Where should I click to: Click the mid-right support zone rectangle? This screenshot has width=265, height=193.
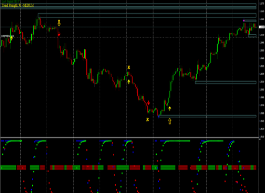[x=225, y=83]
